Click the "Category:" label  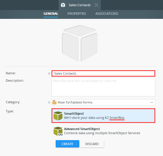coord(13,102)
